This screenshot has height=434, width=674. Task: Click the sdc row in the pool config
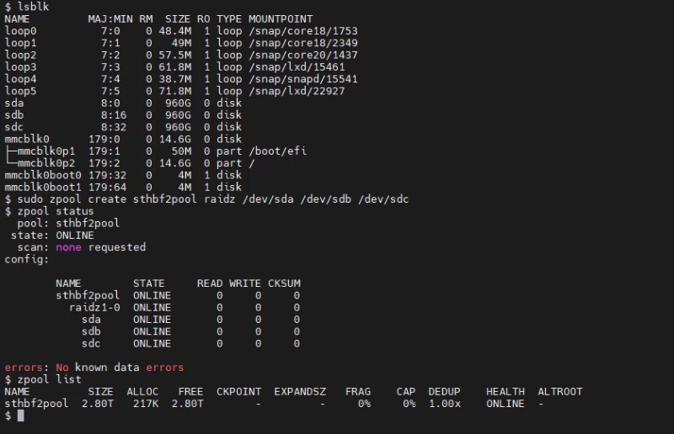point(91,344)
